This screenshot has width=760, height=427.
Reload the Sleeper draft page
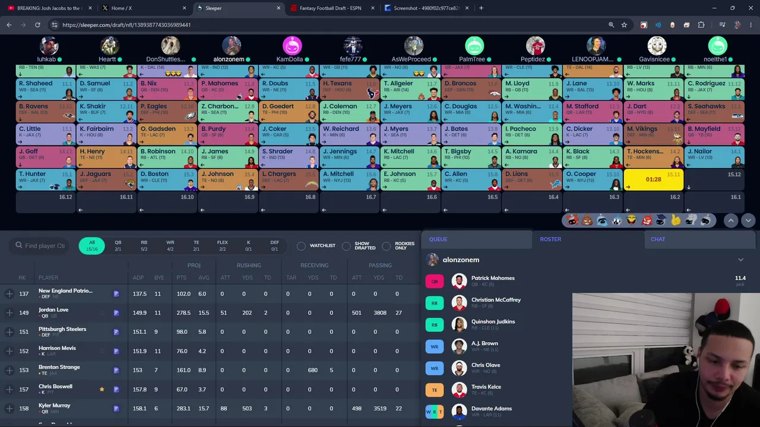pos(37,25)
